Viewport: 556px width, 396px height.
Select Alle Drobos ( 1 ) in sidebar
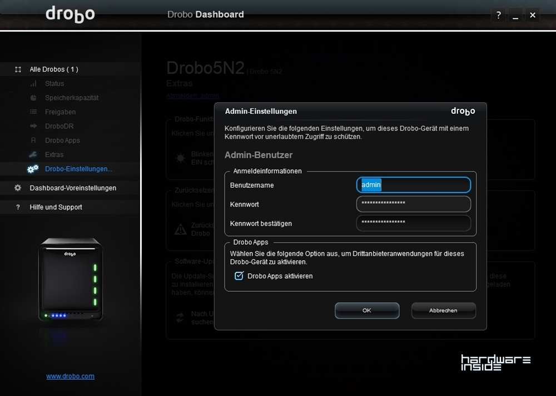(x=54, y=69)
